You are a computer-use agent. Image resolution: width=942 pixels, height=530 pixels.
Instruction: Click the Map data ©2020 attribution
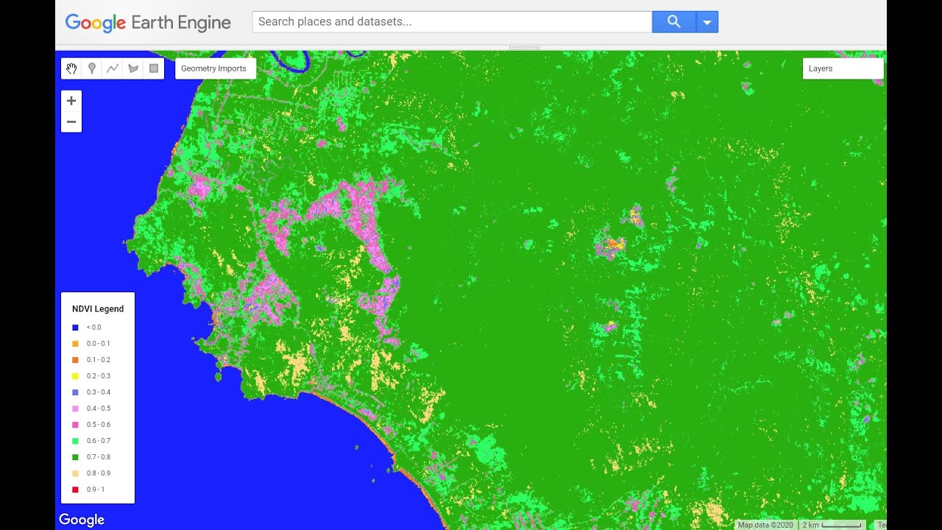click(x=765, y=525)
